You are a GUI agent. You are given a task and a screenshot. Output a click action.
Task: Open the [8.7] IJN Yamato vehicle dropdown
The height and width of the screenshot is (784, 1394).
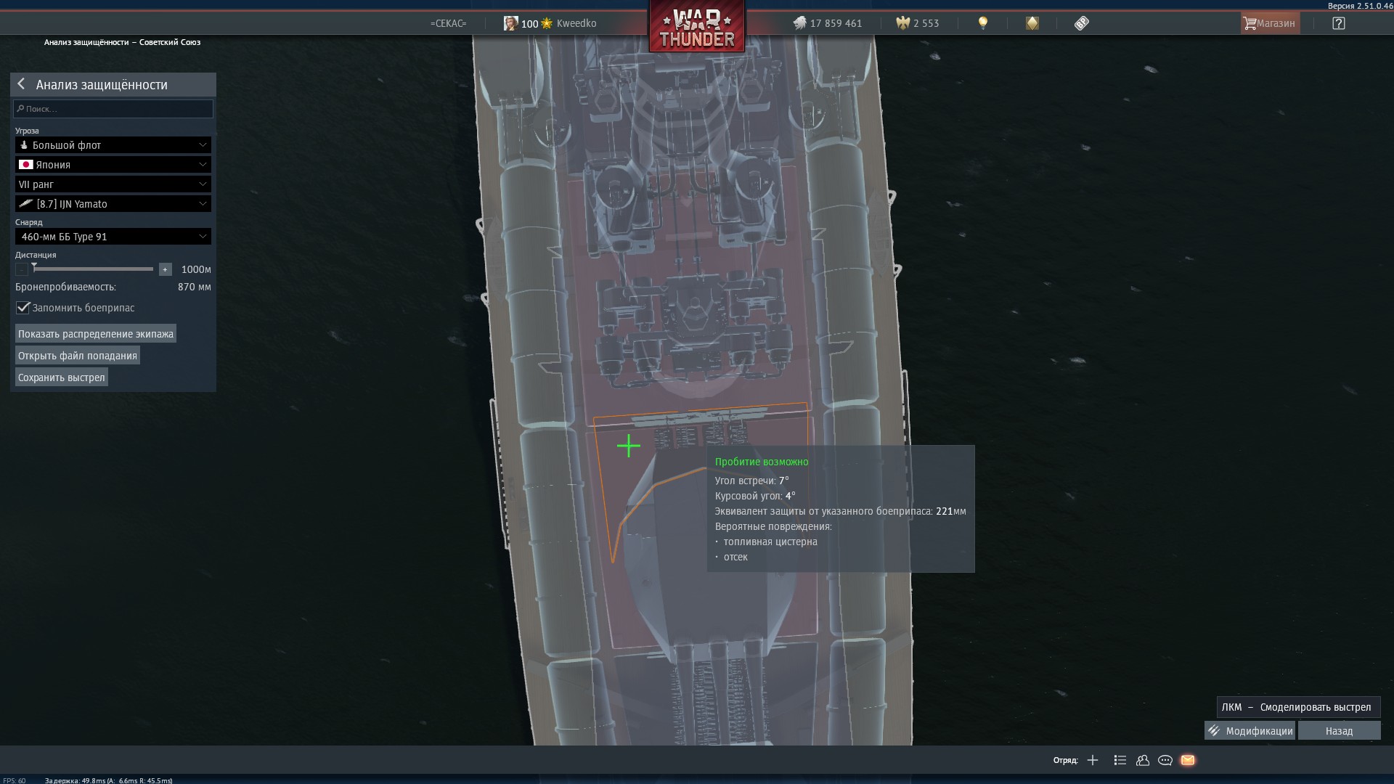coord(113,204)
